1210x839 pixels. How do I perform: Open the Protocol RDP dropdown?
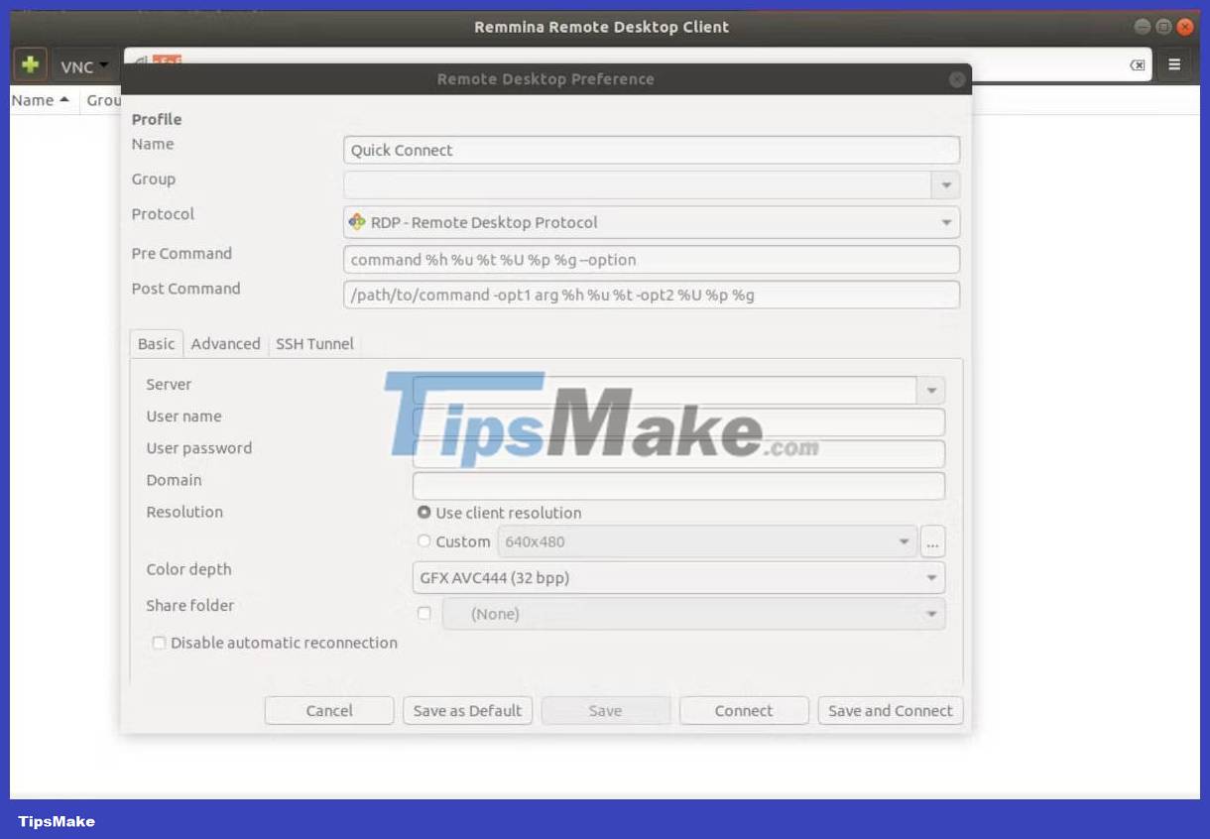[x=652, y=222]
